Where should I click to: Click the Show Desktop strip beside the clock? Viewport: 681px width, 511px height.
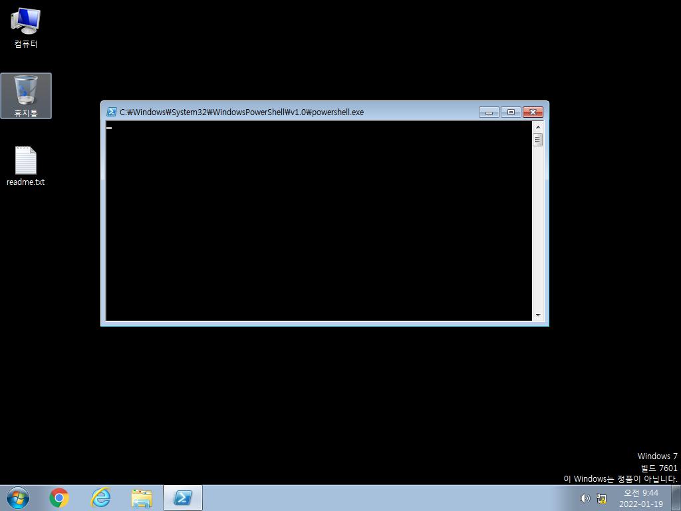[x=676, y=498]
